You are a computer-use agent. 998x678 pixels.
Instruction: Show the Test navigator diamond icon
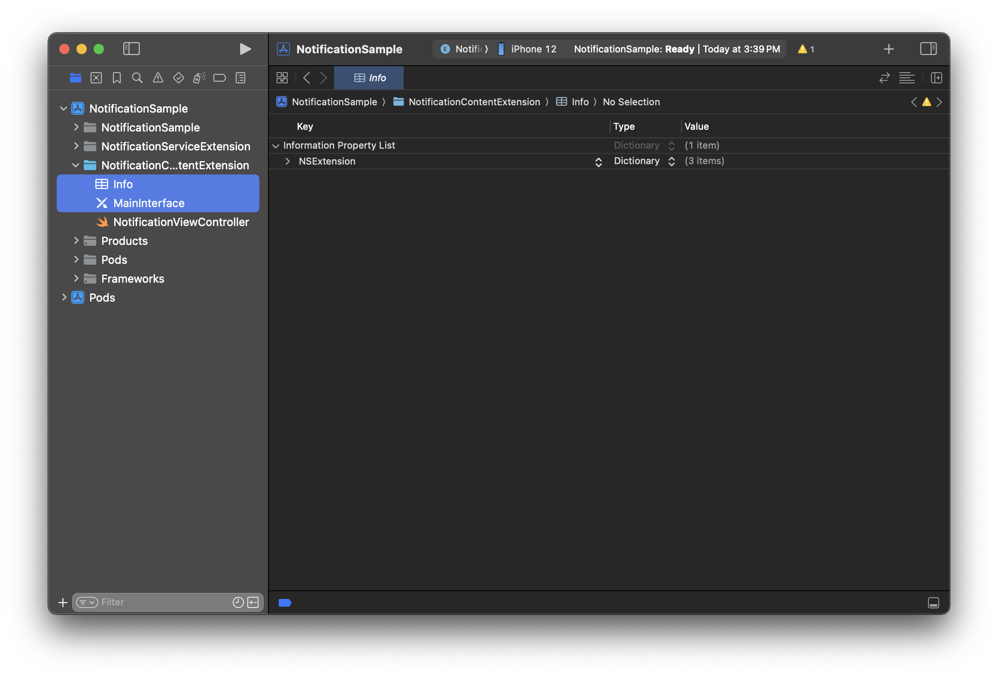178,78
